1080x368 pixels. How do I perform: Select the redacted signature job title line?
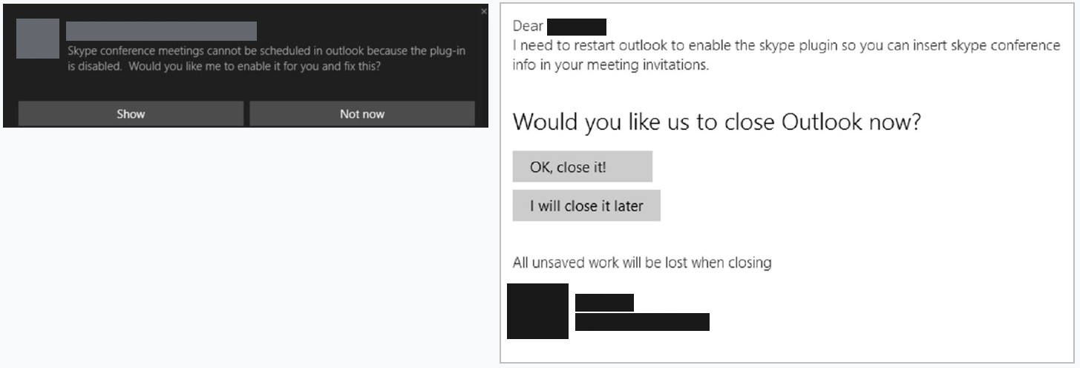[x=642, y=322]
